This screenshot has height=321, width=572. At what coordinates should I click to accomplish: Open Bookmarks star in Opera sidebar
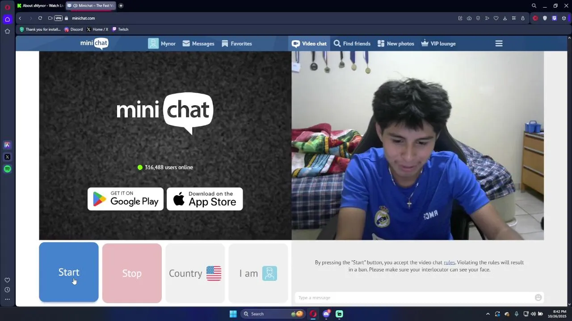pos(7,31)
